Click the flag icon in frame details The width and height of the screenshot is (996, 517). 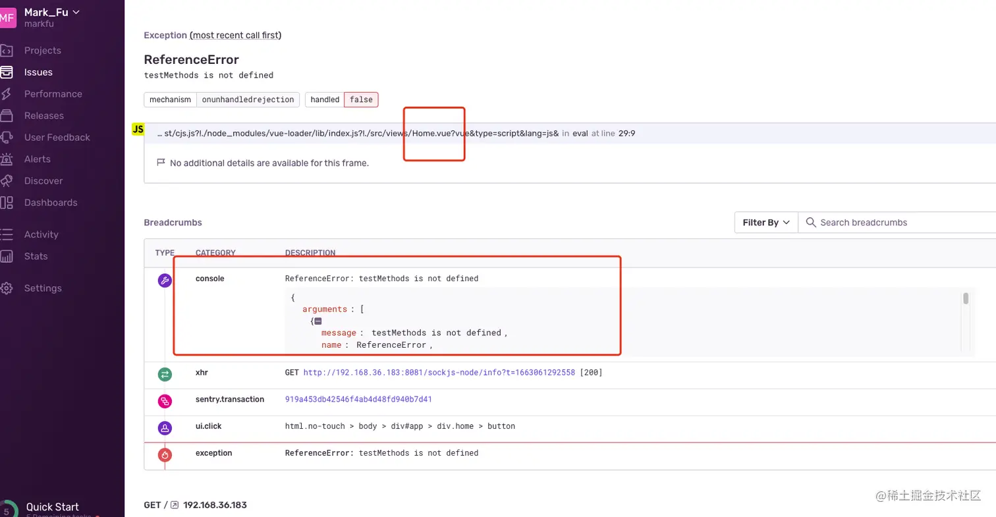tap(160, 162)
